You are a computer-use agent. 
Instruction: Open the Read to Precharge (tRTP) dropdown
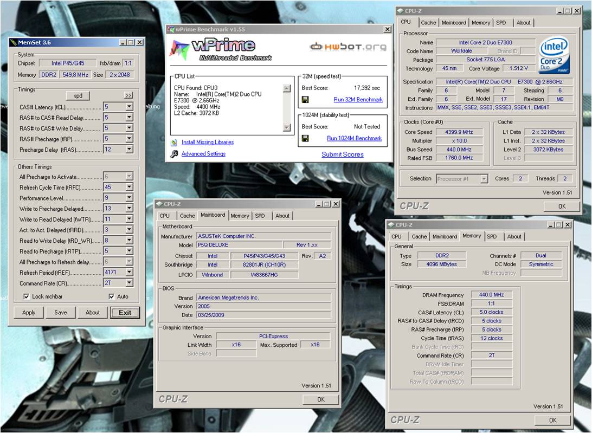click(x=129, y=251)
